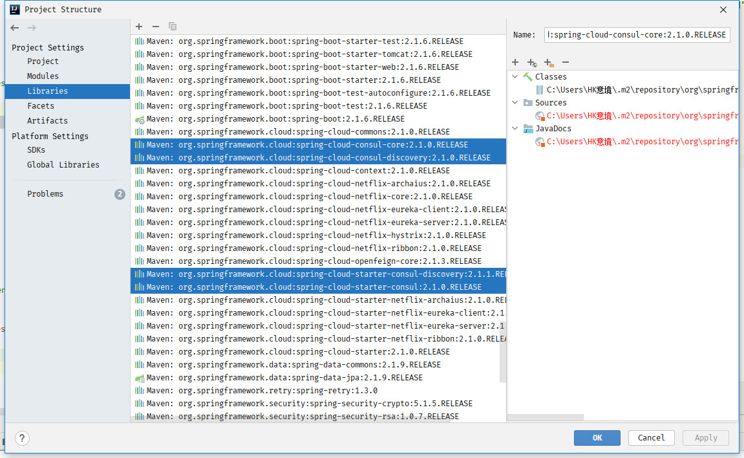Click the OK button
Image resolution: width=744 pixels, height=458 pixels.
point(597,437)
